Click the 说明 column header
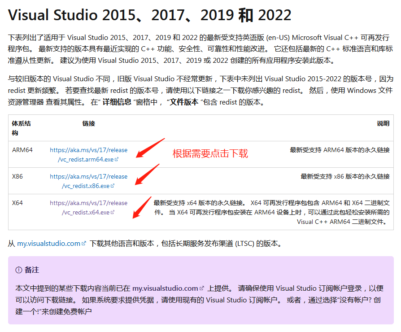This screenshot has width=401, height=332. tap(384, 123)
